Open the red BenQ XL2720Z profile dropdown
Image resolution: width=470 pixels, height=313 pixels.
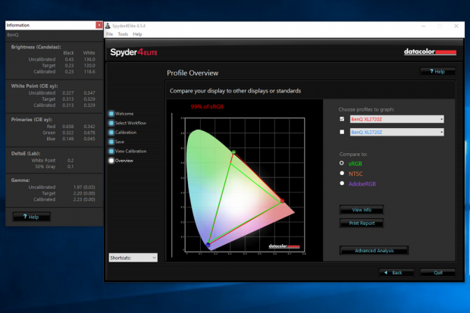[x=441, y=119]
